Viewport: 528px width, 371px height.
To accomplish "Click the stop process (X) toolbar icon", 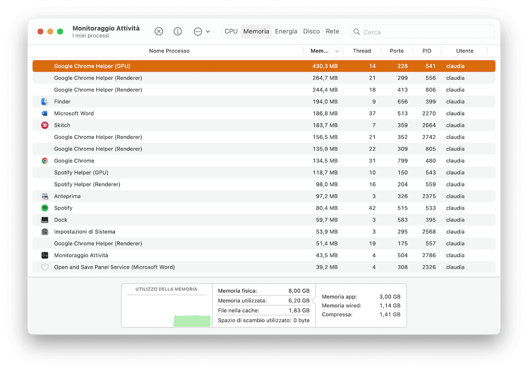I will [159, 31].
